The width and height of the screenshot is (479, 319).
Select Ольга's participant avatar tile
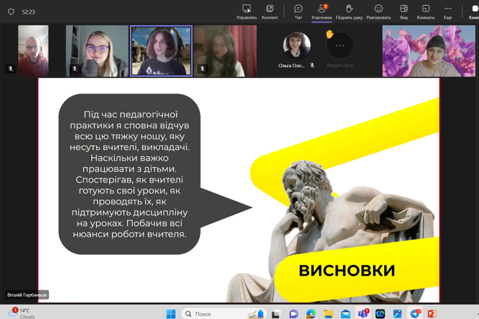pos(296,45)
